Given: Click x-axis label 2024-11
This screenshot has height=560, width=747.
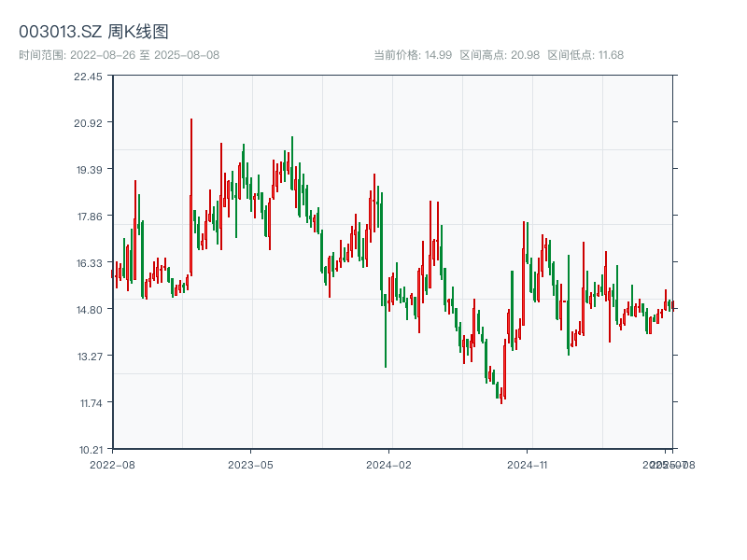Looking at the screenshot, I should tap(527, 465).
